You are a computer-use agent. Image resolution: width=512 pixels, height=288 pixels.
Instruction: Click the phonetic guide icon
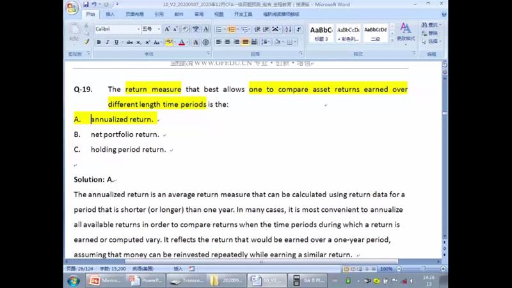coord(196,29)
